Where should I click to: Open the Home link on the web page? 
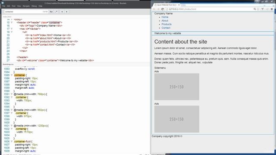[165, 17]
